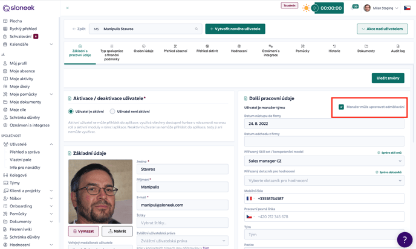
Task: Open Zvláštní uživatelská práva dropdown
Action: [x=182, y=241]
